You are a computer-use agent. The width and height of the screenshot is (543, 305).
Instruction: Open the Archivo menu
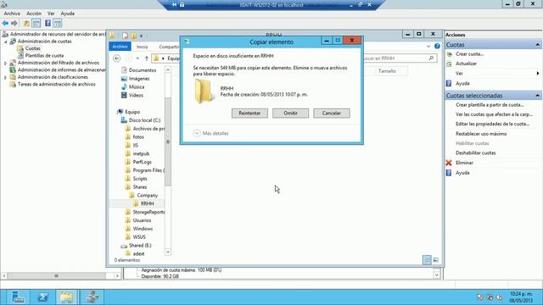pos(12,14)
